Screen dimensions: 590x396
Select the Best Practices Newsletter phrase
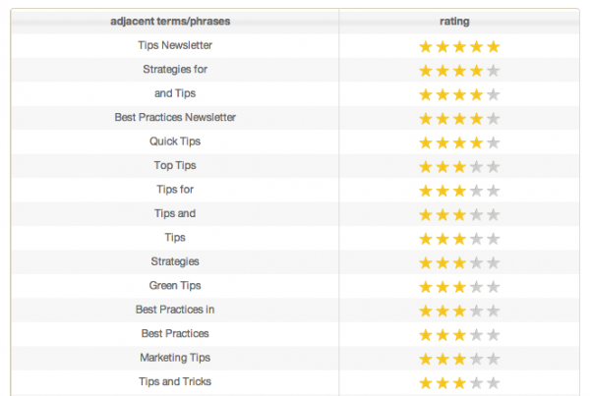[175, 117]
